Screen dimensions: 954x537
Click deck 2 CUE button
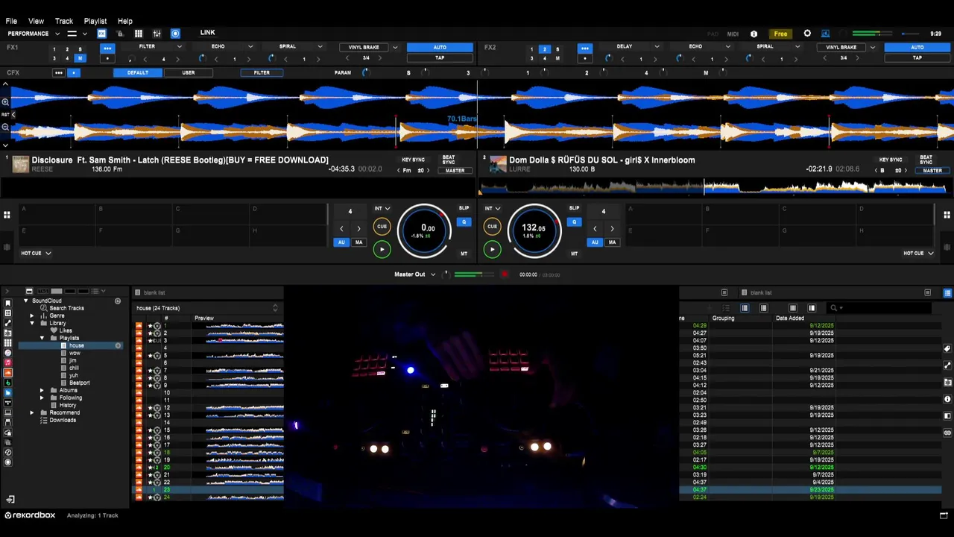[492, 226]
